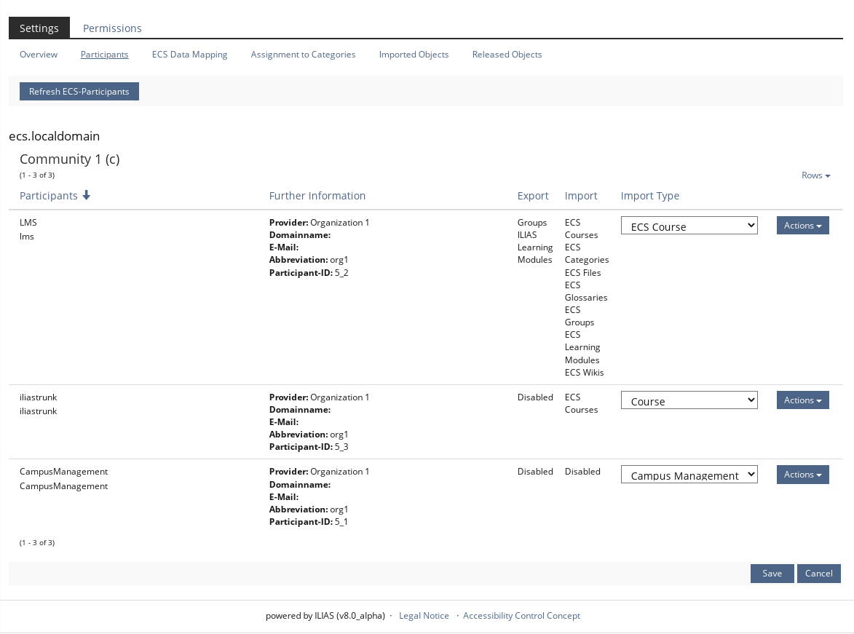854x634 pixels.
Task: Expand Actions menu for LMS participant
Action: click(802, 226)
